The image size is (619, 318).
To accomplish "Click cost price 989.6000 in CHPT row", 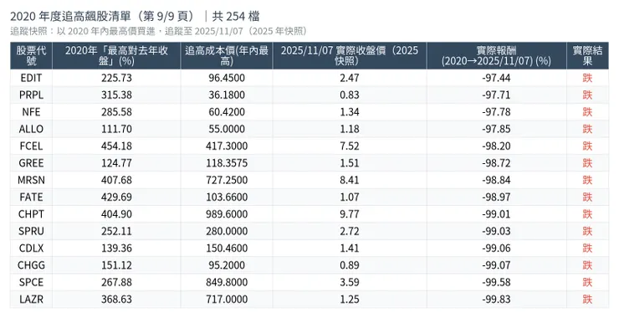I will 227,213.
